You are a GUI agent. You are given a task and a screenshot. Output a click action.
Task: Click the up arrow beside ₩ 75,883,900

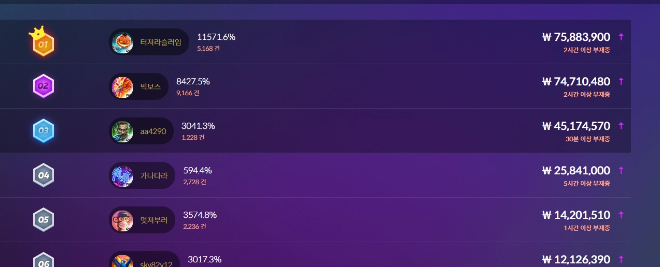pos(621,37)
